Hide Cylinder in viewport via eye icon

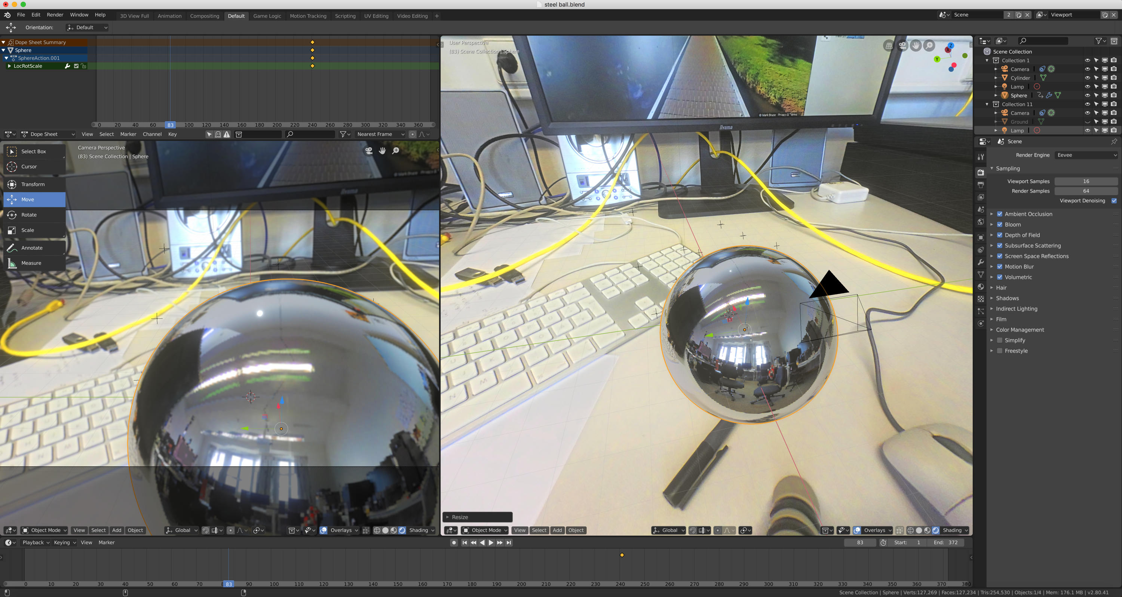pos(1088,78)
